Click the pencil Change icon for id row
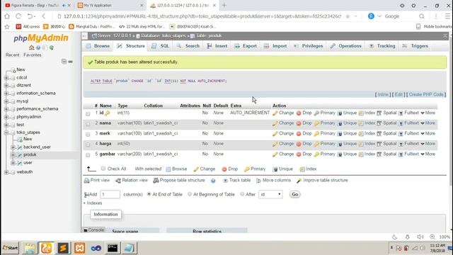453x255 pixels. (275, 113)
